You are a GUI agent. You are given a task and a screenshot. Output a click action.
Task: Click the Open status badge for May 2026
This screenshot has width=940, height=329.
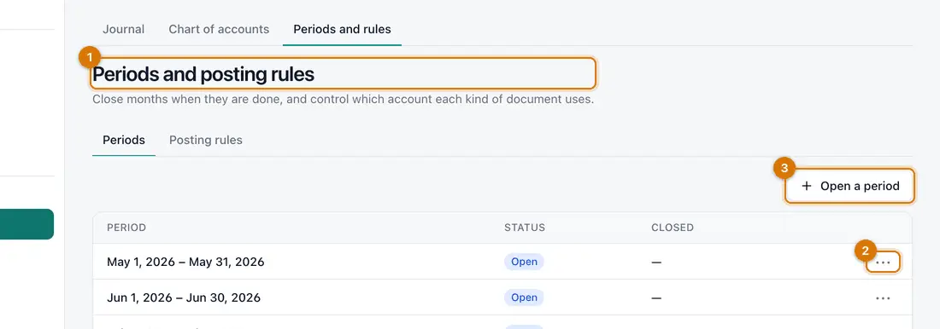524,262
